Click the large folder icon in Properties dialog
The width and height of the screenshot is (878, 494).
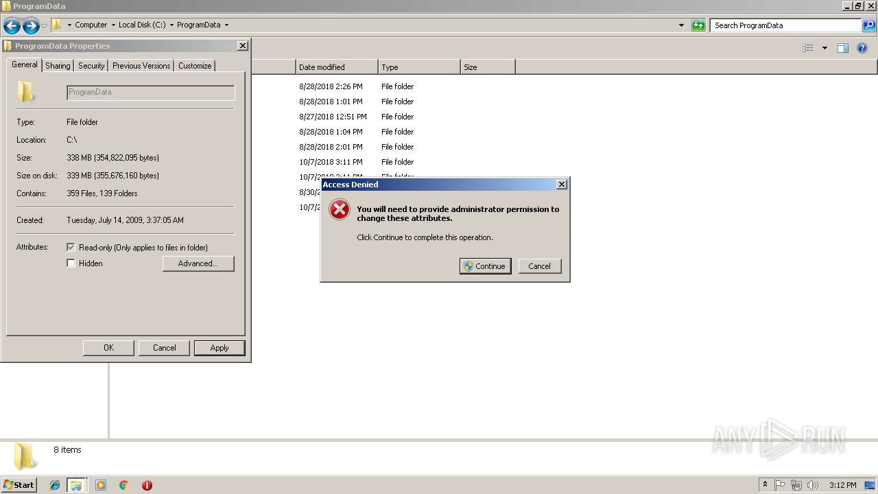click(26, 91)
